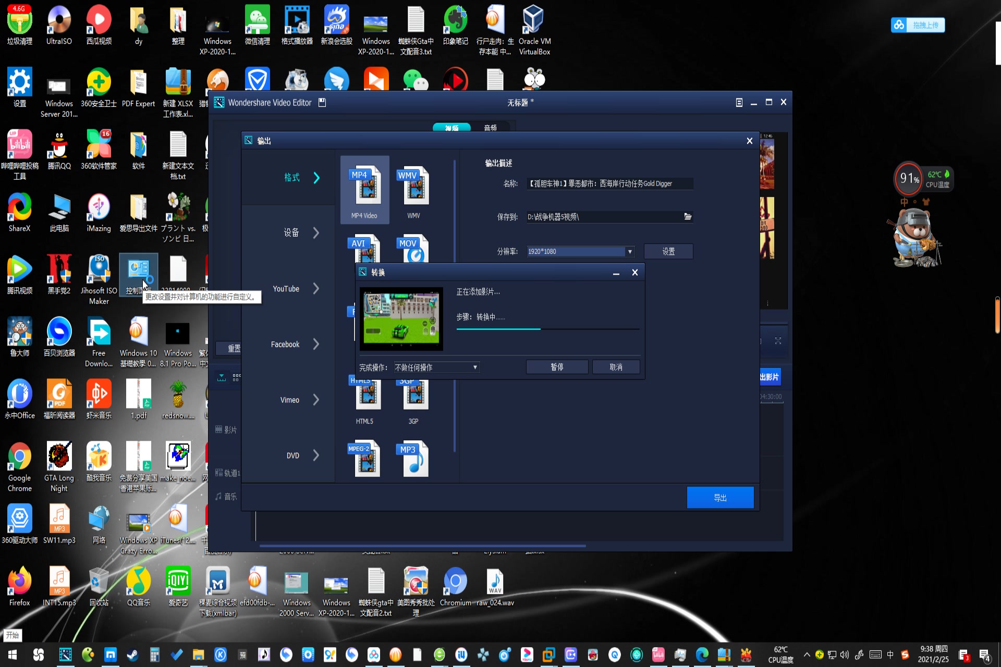Open the completion action dropdown

coord(436,367)
